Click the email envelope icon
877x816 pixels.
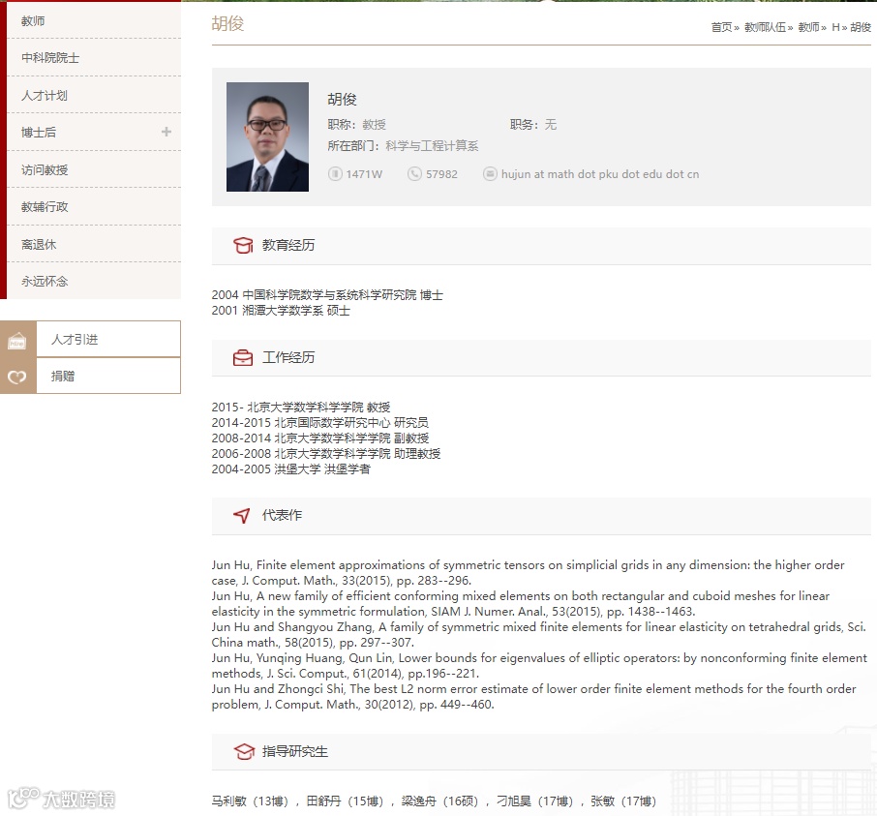pyautogui.click(x=490, y=174)
